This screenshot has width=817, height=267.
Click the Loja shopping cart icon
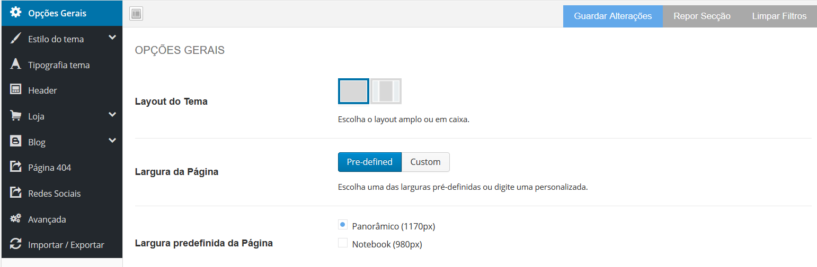click(x=16, y=116)
